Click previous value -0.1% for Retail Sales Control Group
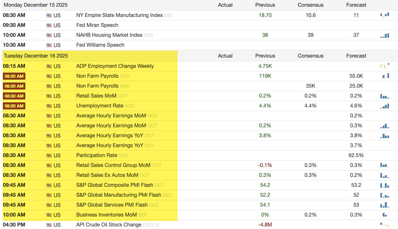The image size is (398, 229). (x=265, y=165)
